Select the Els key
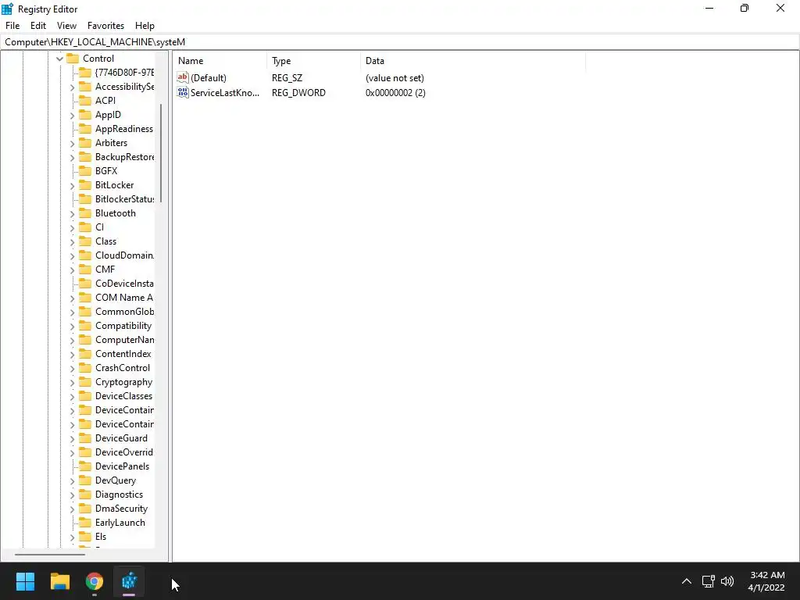800x600 pixels. (101, 536)
